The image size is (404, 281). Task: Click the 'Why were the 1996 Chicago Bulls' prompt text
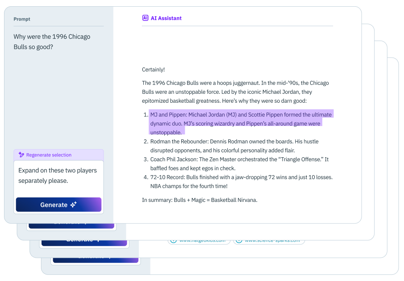(52, 42)
